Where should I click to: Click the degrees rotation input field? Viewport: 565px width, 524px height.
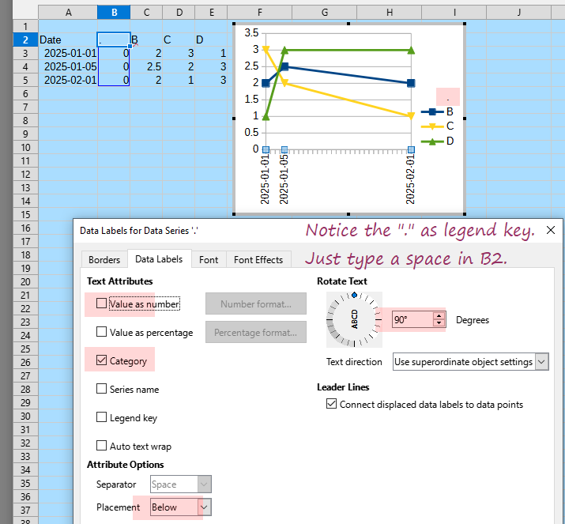(412, 320)
